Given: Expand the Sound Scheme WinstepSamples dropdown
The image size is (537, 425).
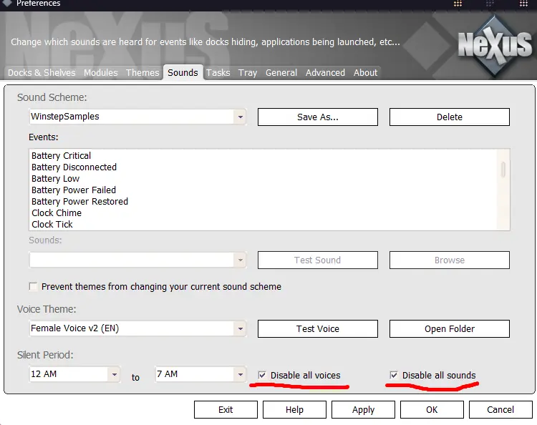Looking at the screenshot, I should [x=240, y=117].
